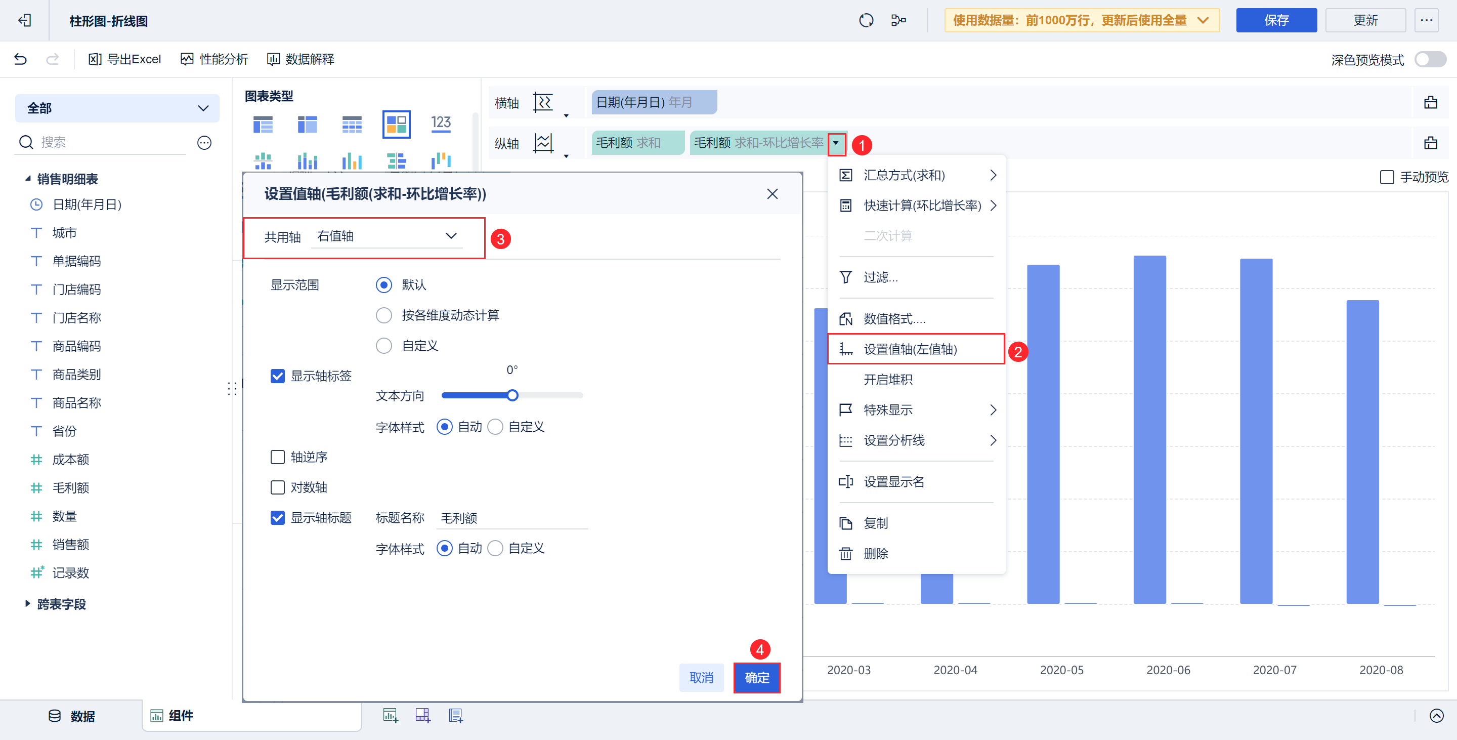Enable the 轴逆序 checkbox

point(278,457)
